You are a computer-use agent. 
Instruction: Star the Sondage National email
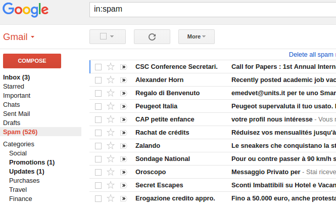click(x=111, y=159)
